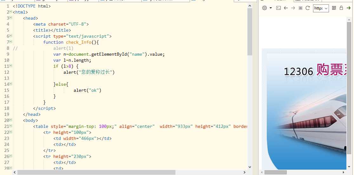This screenshot has width=354, height=175.
Task: Click the editor scroll-up arrow
Action: click(250, 6)
